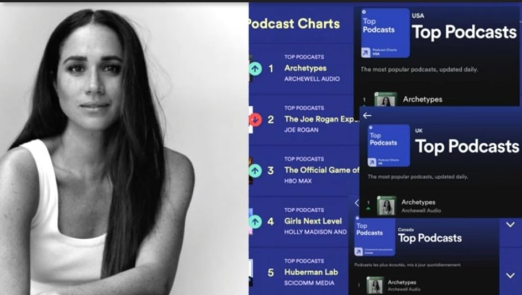Click Archetypes thumbnail in Canada chart
The image size is (522, 295).
pos(375,285)
